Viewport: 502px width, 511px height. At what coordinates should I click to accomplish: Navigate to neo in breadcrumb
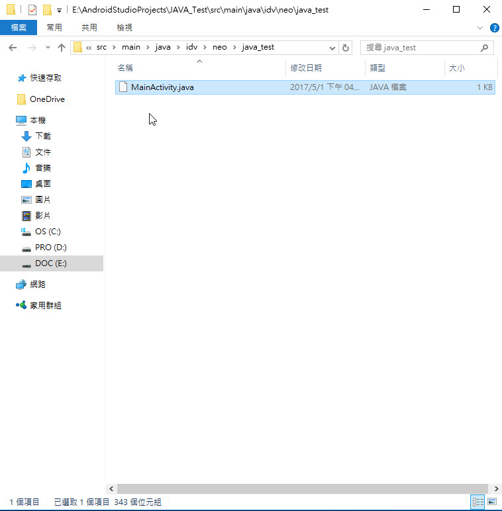pos(220,47)
